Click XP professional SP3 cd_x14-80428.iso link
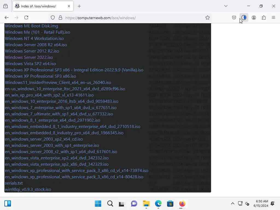Image resolution: width=280 pixels, height=210 pixels. (74, 177)
